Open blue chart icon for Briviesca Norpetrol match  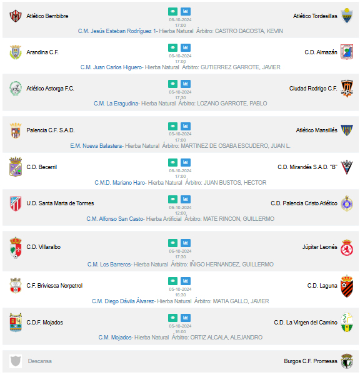186,281
